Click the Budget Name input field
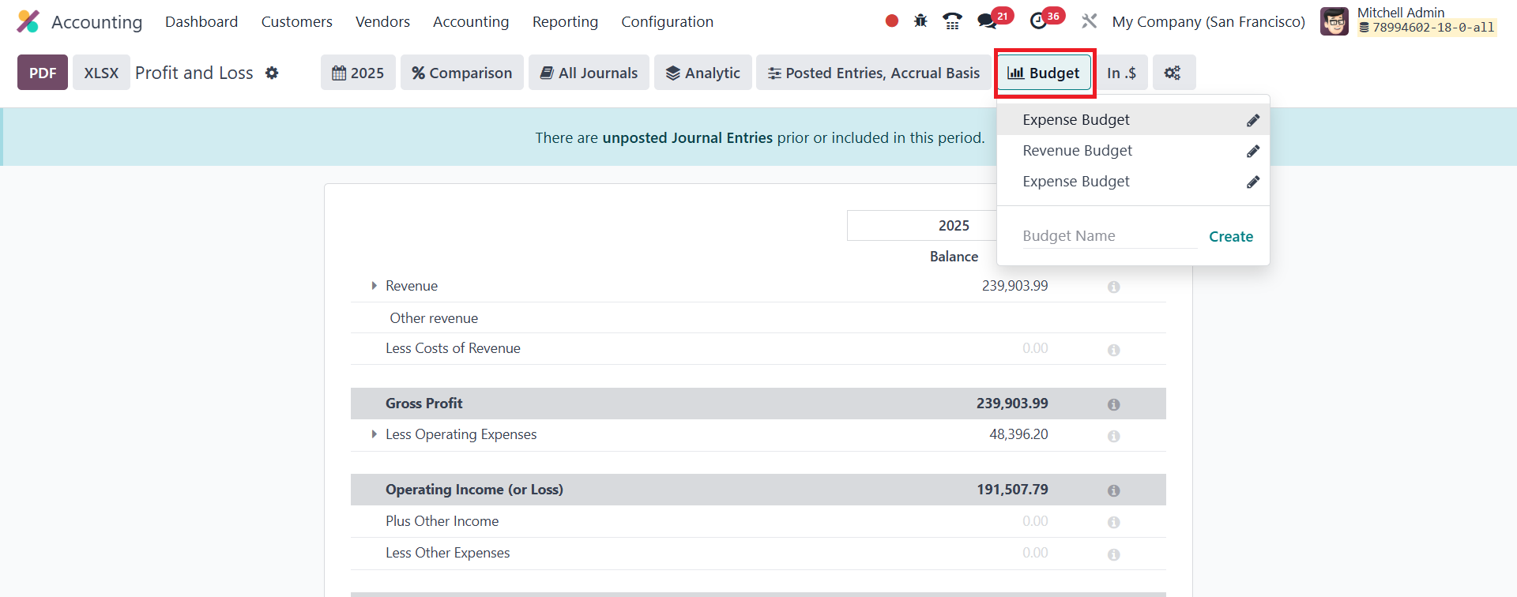 (1109, 236)
